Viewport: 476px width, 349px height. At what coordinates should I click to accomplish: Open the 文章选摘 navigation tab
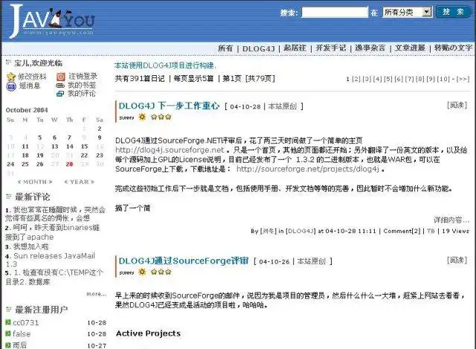click(x=410, y=48)
